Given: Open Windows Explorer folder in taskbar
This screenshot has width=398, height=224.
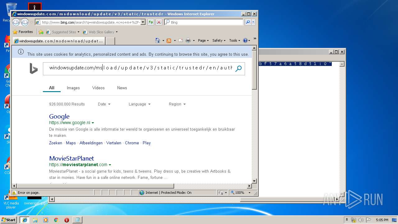Looking at the screenshot, I should [35, 220].
